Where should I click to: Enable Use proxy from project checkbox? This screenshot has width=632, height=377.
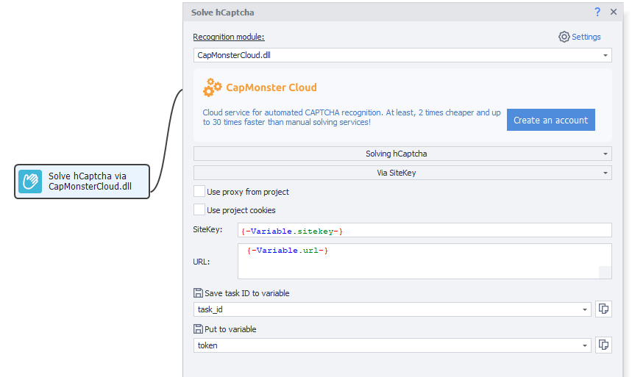[199, 191]
